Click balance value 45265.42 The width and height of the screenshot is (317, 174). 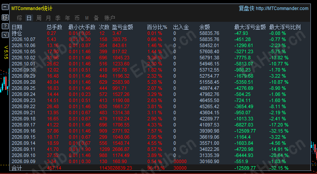tap(209, 106)
